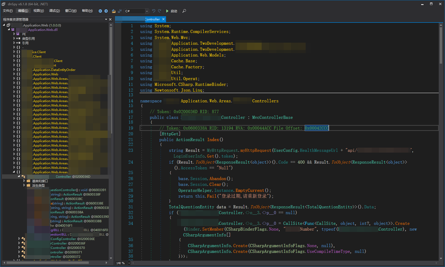This screenshot has height=267, width=445.
Task: Click the EmptyCurrent method reference
Action: coord(250,191)
